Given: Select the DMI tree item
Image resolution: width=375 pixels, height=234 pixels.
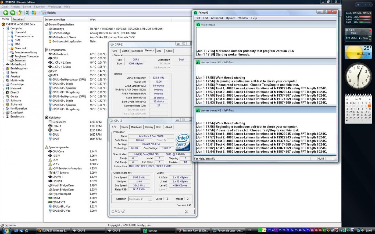Looking at the screenshot, I should pos(17,40).
